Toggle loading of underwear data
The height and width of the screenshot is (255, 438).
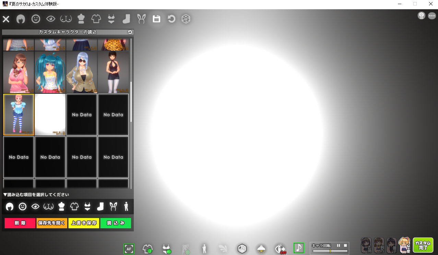tap(87, 206)
